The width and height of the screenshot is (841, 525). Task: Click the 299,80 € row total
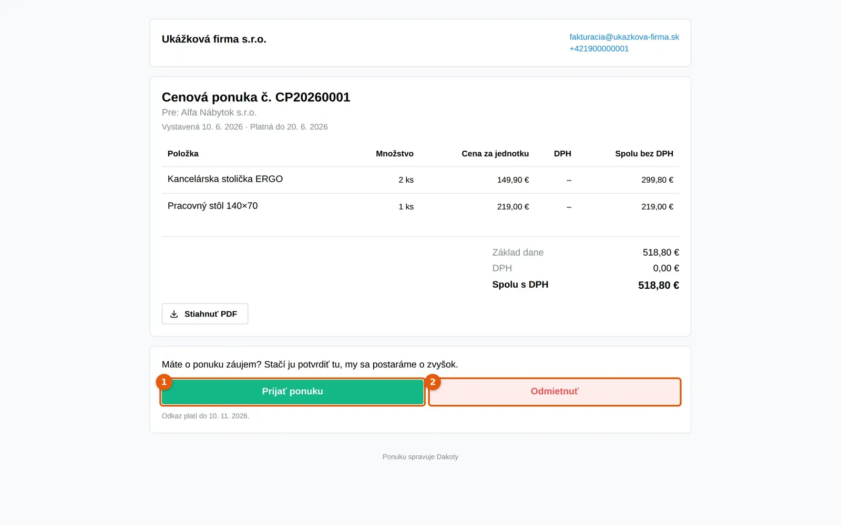pos(657,180)
